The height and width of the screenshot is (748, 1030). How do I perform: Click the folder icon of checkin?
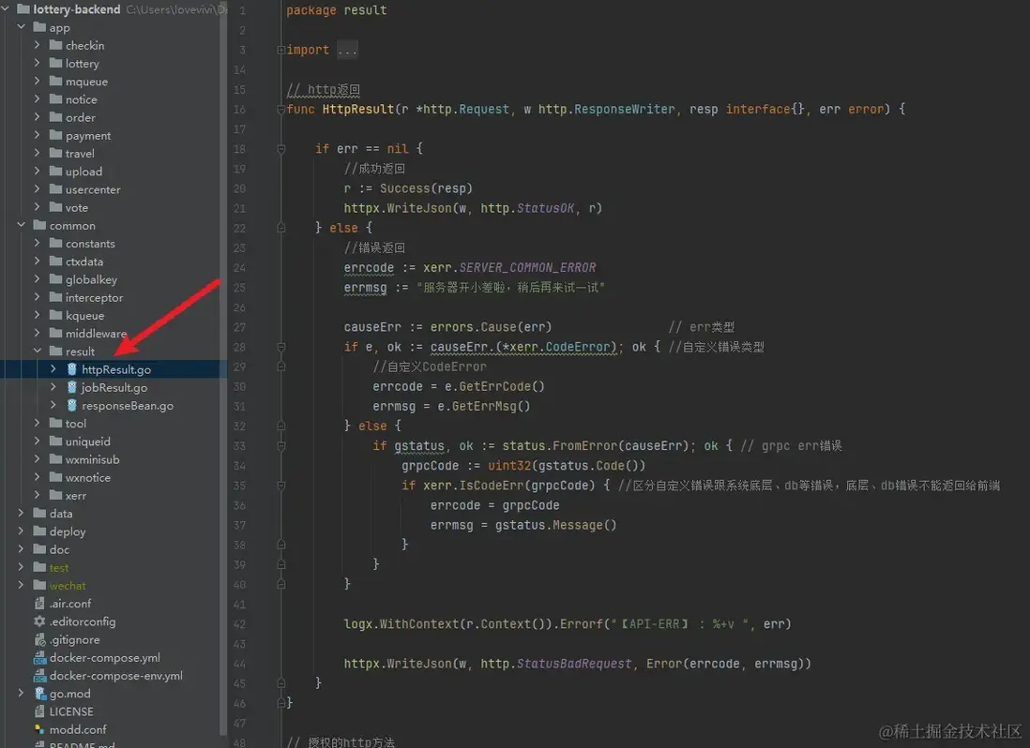56,45
